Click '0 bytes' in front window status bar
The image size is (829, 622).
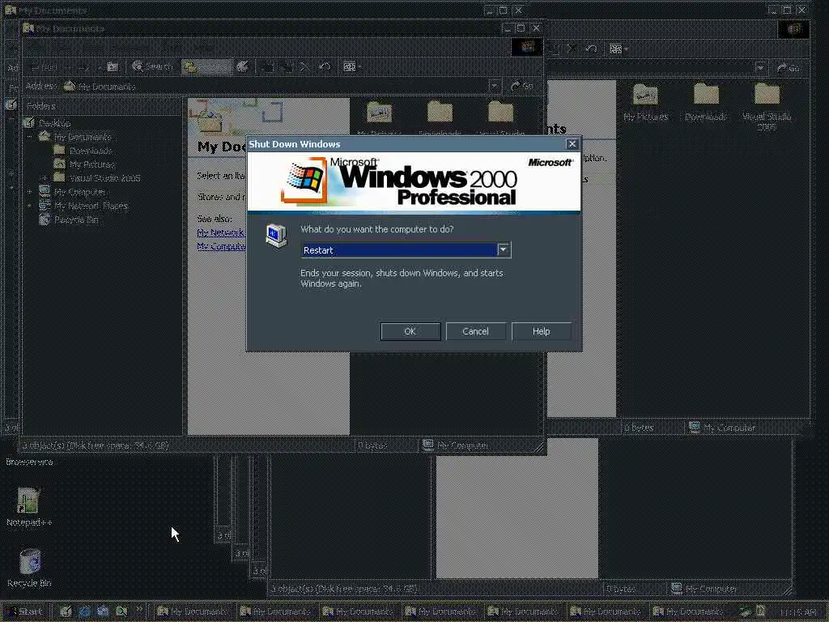[x=372, y=445]
